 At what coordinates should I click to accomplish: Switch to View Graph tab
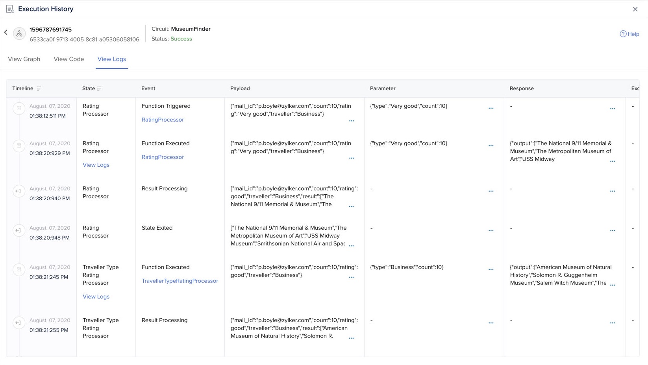click(x=24, y=59)
